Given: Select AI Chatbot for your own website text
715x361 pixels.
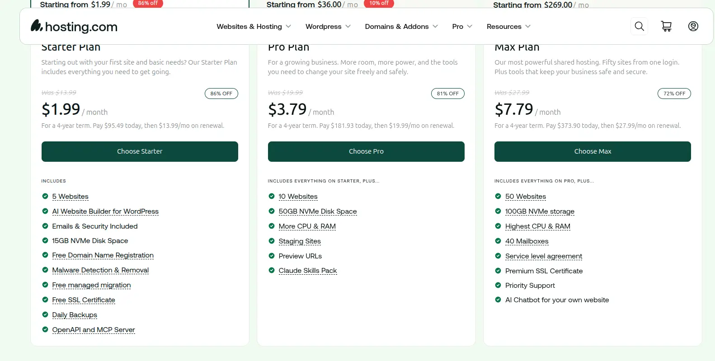Looking at the screenshot, I should pos(557,300).
